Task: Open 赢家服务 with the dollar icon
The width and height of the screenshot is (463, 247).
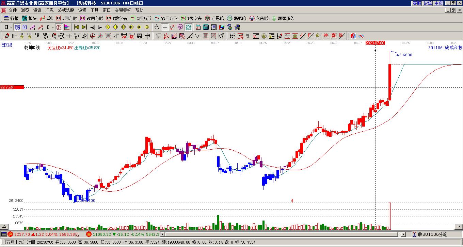Action: [x=283, y=18]
